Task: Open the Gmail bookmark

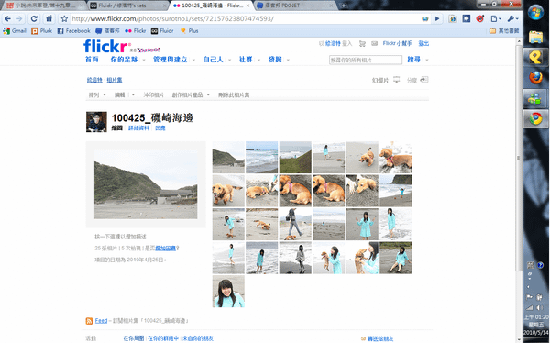Action: tap(15, 31)
